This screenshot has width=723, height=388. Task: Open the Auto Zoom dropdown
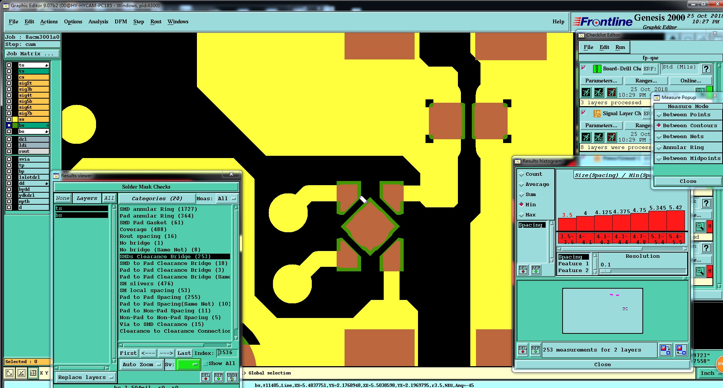coord(141,365)
